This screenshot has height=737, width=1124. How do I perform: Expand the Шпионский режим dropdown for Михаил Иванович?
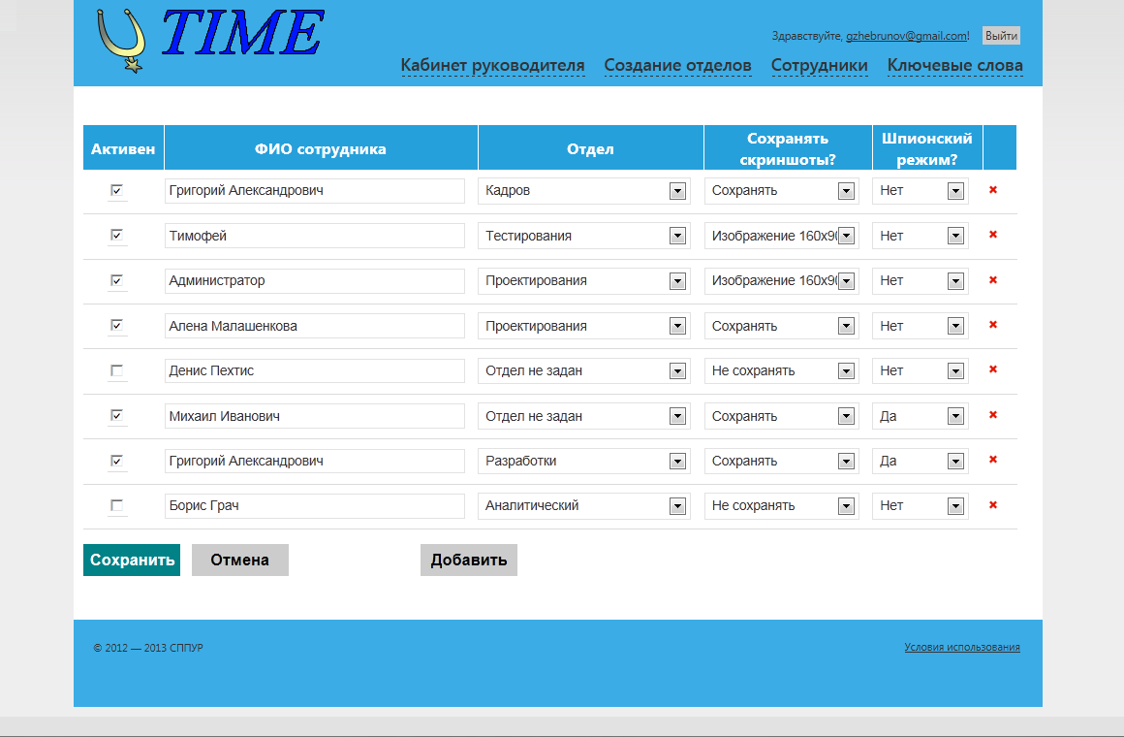954,415
